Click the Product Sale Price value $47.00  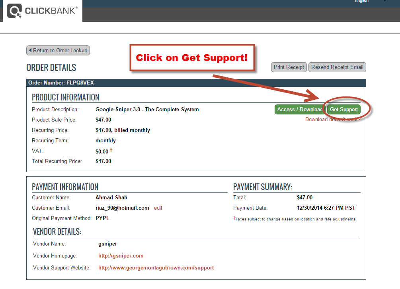click(x=103, y=120)
